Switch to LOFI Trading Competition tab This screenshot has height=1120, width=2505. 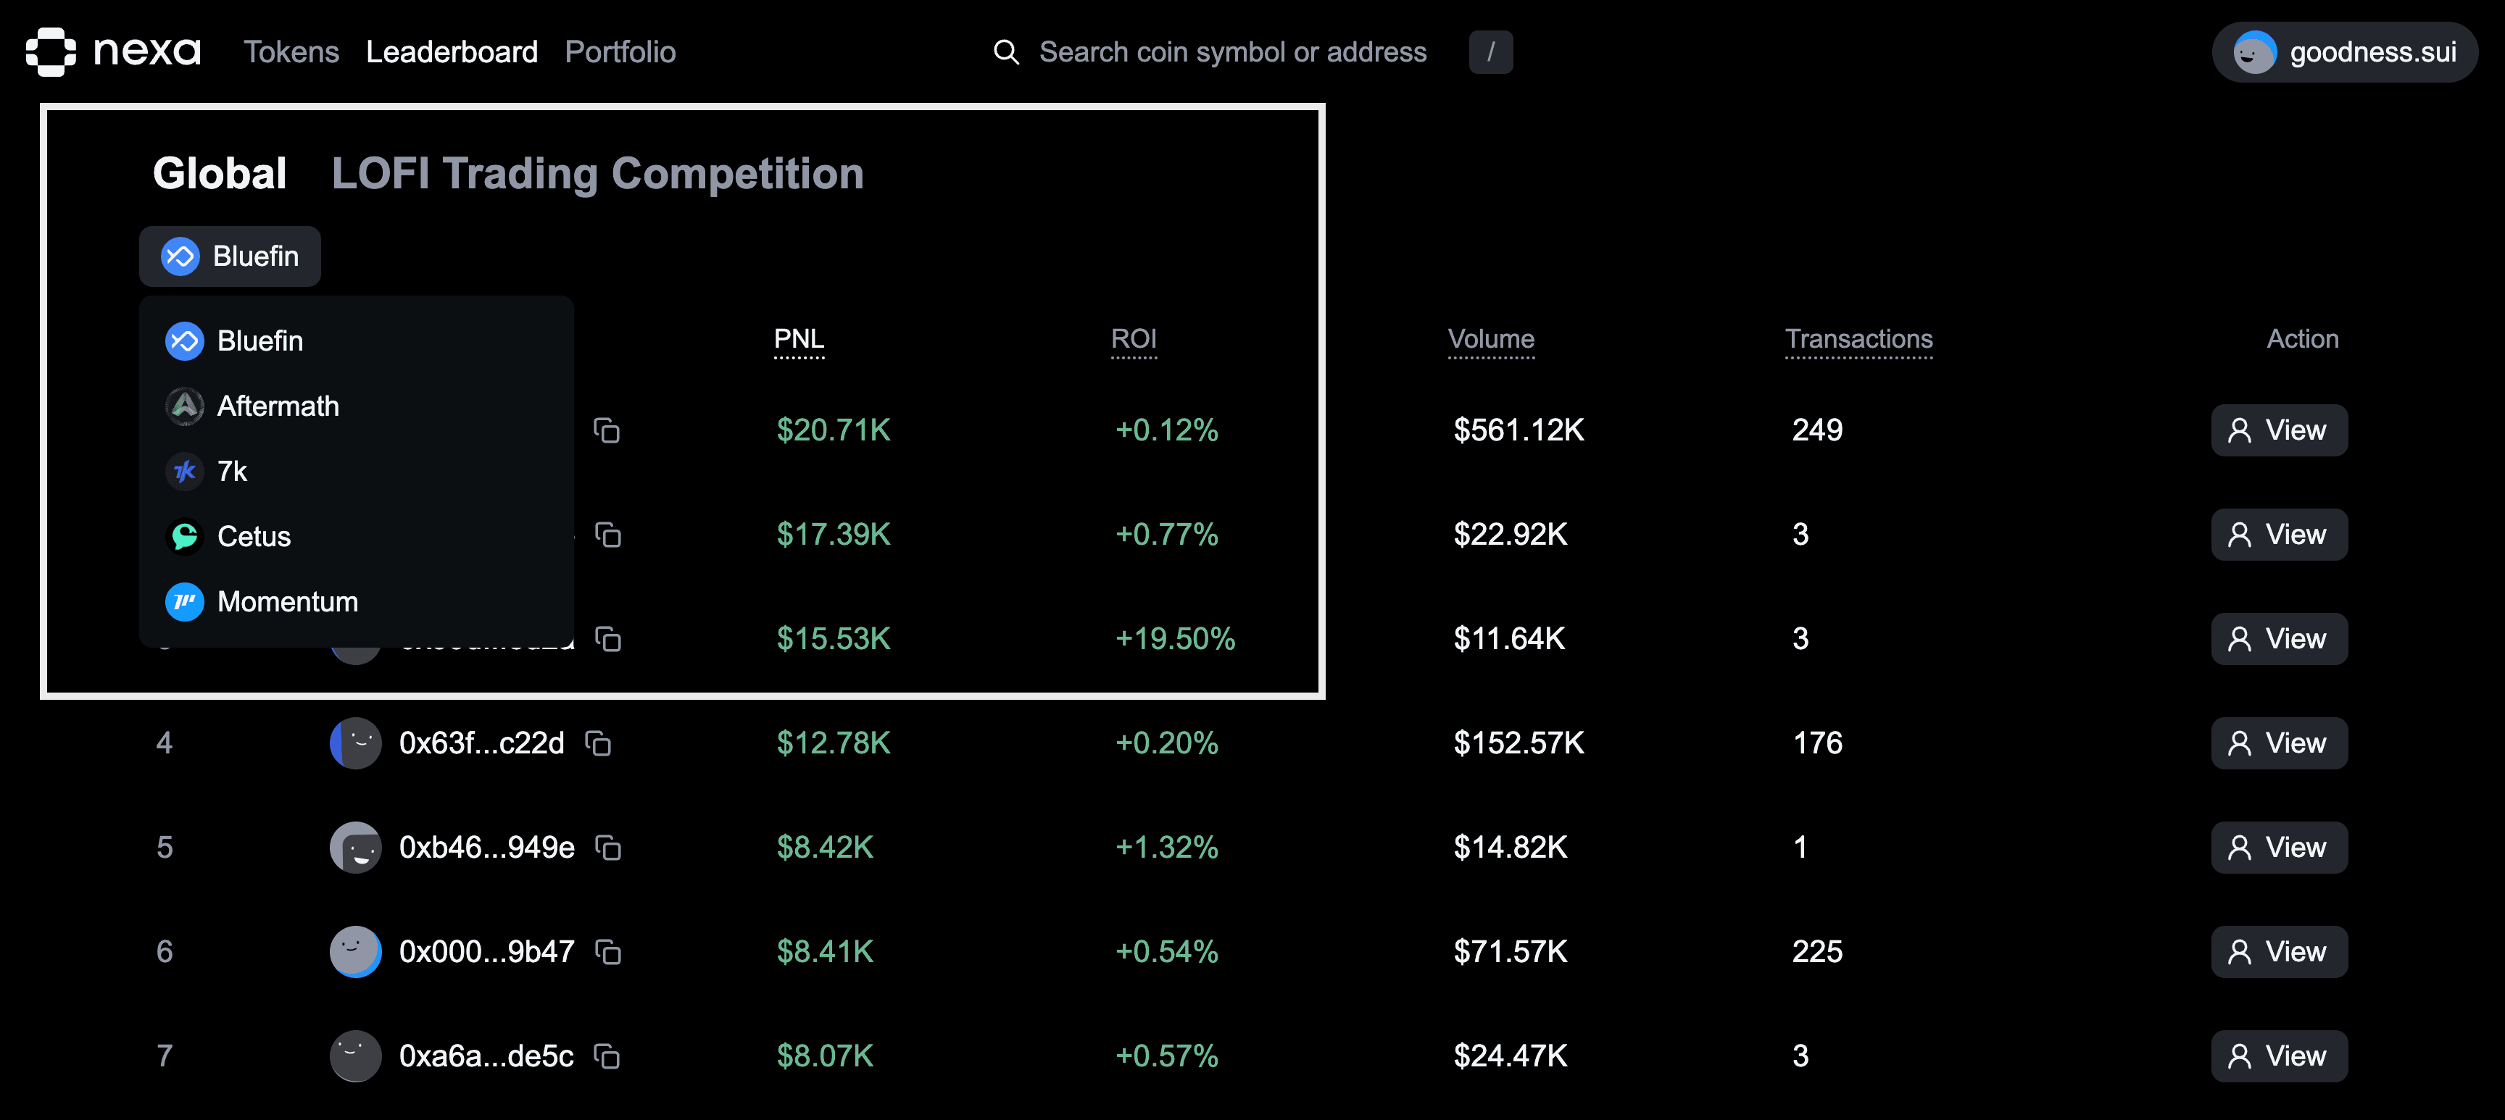pyautogui.click(x=597, y=174)
